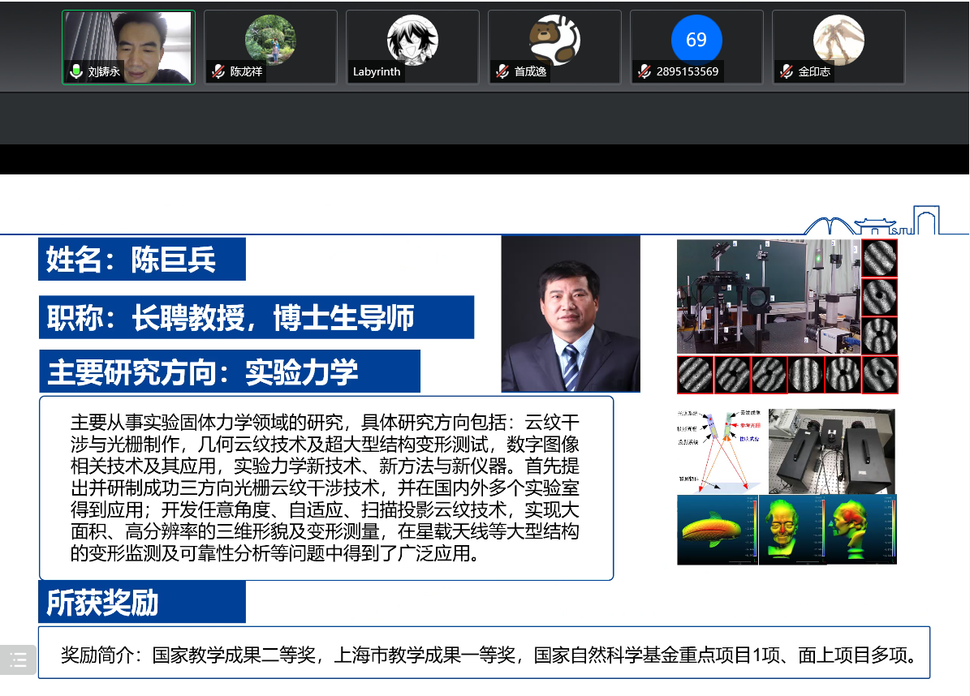Image resolution: width=970 pixels, height=696 pixels.
Task: Click the blue 69 avatar circle
Action: (x=696, y=38)
